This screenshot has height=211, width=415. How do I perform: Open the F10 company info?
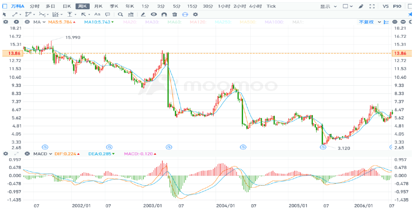pyautogui.click(x=397, y=6)
